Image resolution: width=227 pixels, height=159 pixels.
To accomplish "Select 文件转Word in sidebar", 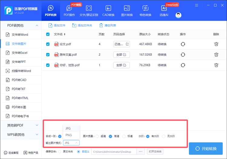I will click(x=21, y=35).
